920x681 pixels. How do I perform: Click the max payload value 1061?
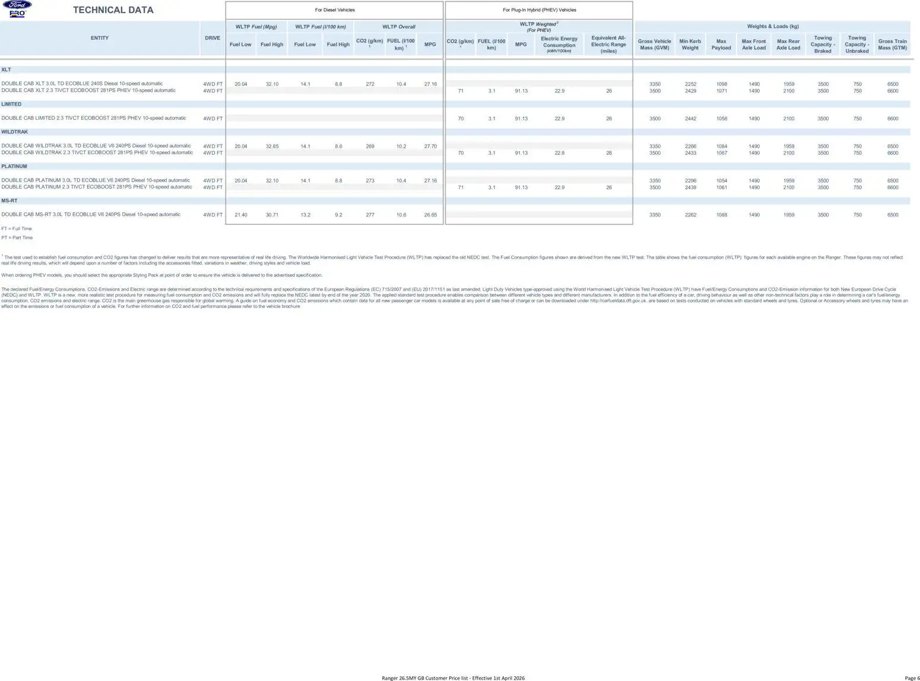point(722,187)
